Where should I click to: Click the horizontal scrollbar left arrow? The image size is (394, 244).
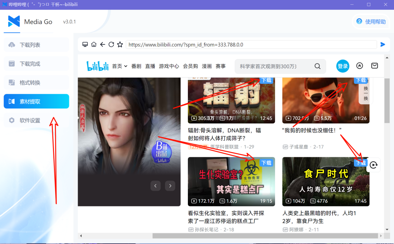[81, 236]
